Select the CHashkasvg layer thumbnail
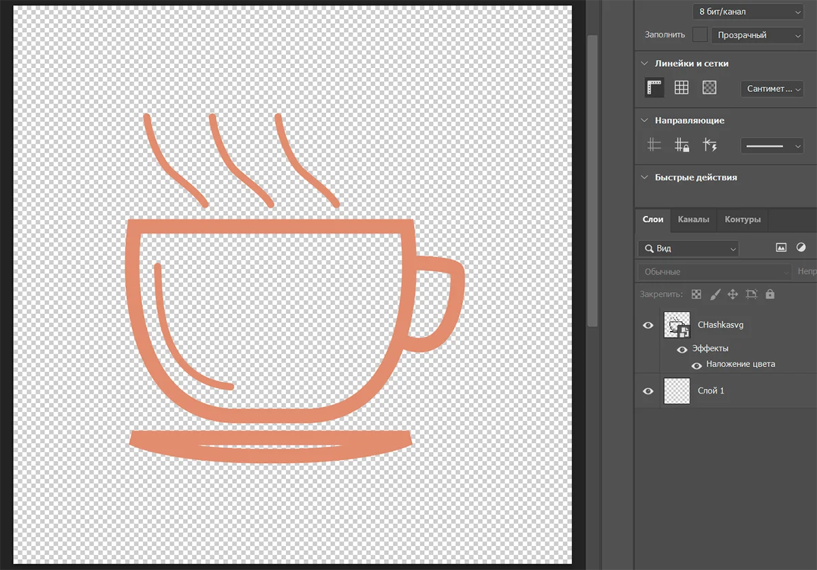Image resolution: width=817 pixels, height=570 pixels. pos(677,326)
